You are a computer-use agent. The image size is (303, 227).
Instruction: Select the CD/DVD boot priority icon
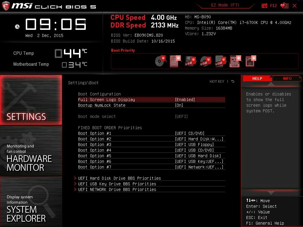(161, 61)
